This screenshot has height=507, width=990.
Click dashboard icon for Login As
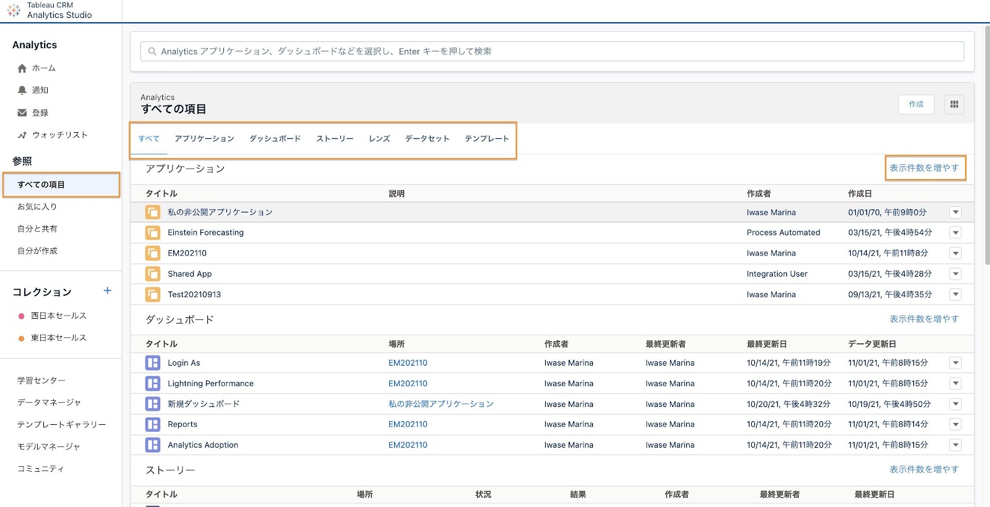tap(153, 363)
